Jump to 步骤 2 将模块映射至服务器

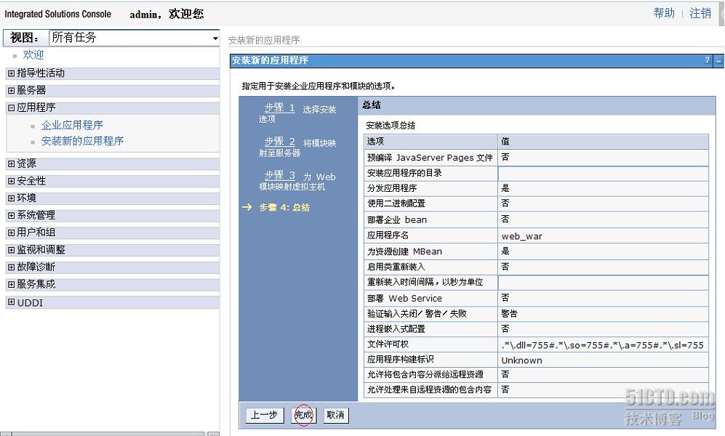[280, 142]
